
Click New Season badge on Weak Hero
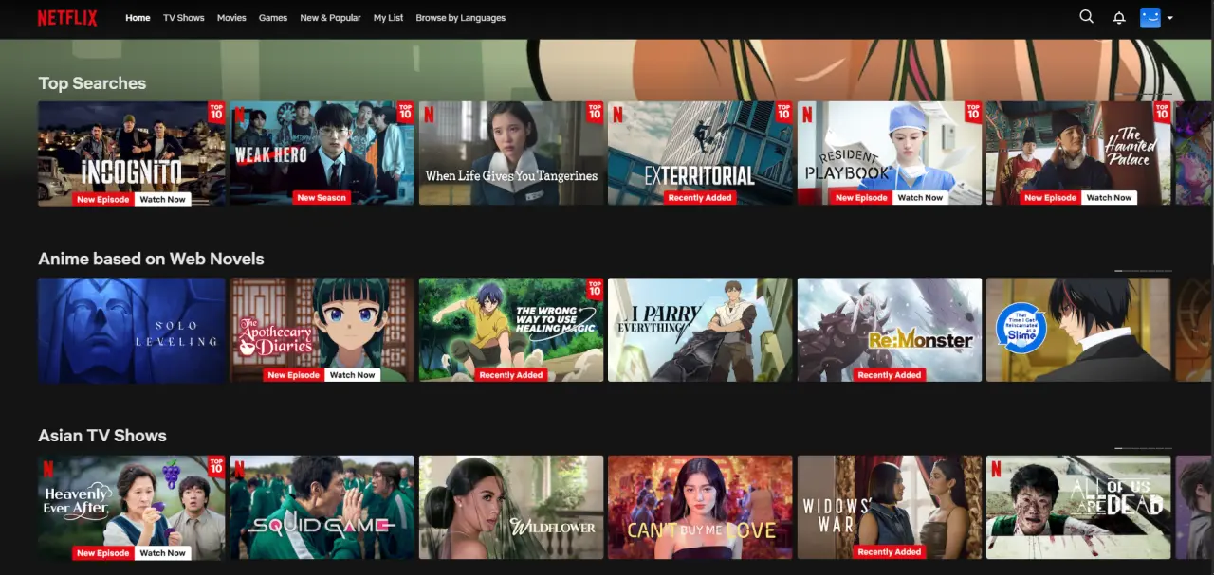coord(322,198)
